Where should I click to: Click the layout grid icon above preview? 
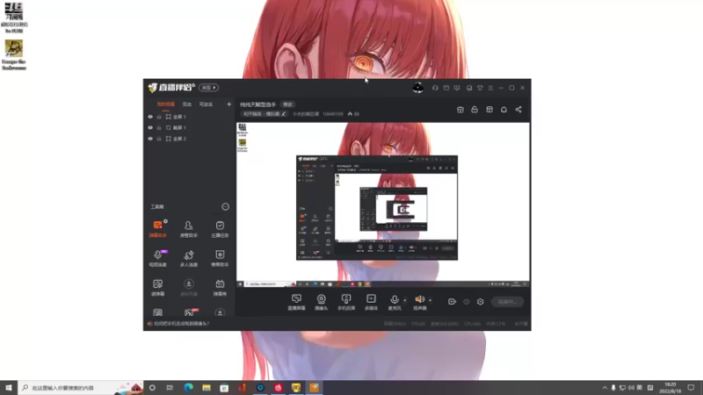(x=489, y=109)
